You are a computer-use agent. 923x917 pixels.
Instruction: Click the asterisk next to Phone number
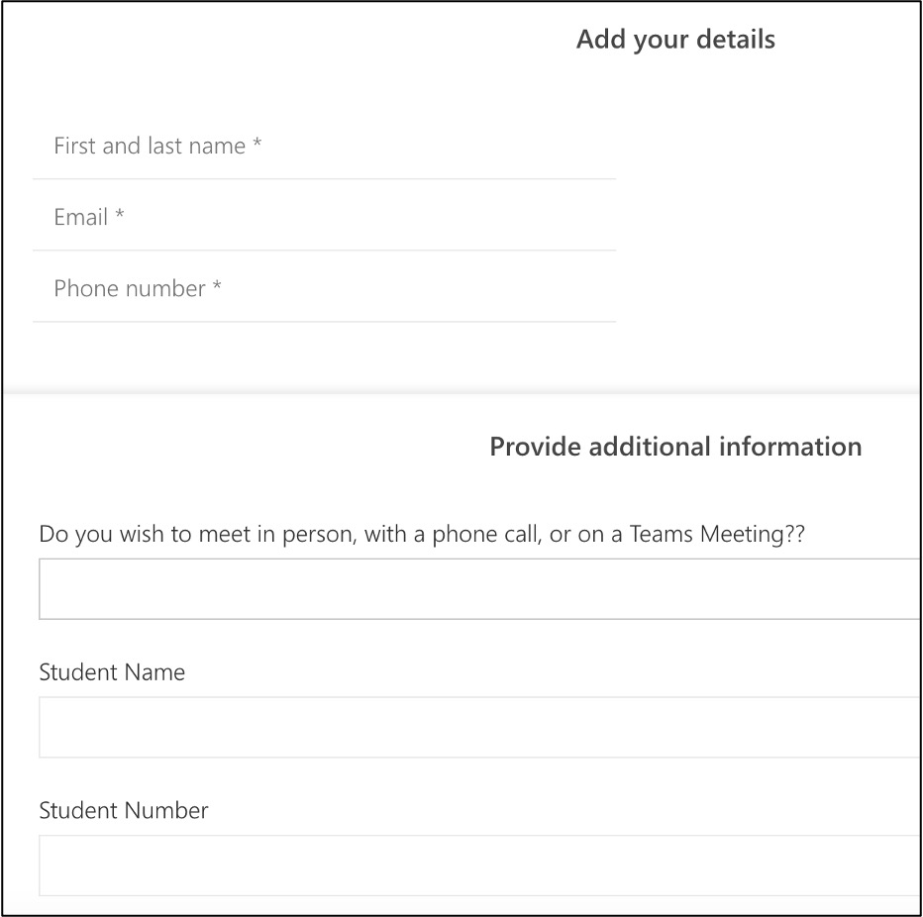(x=217, y=288)
